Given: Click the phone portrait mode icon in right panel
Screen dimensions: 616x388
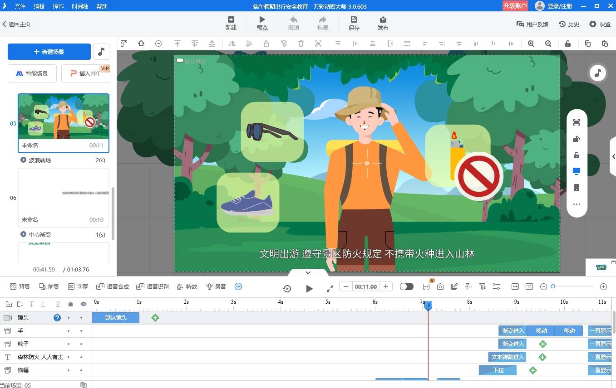Looking at the screenshot, I should click(x=577, y=188).
